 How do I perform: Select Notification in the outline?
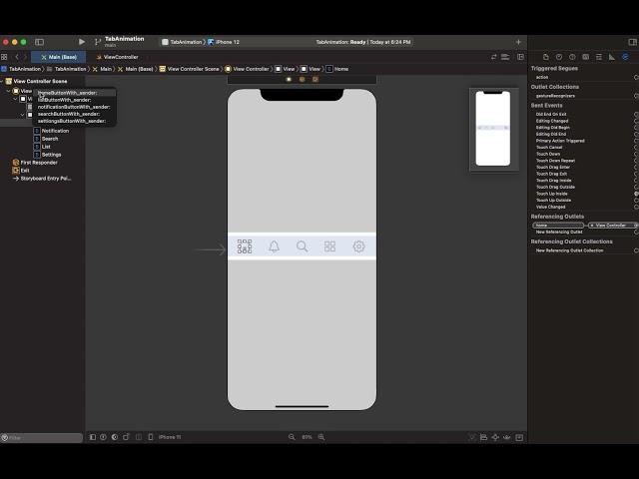51,131
